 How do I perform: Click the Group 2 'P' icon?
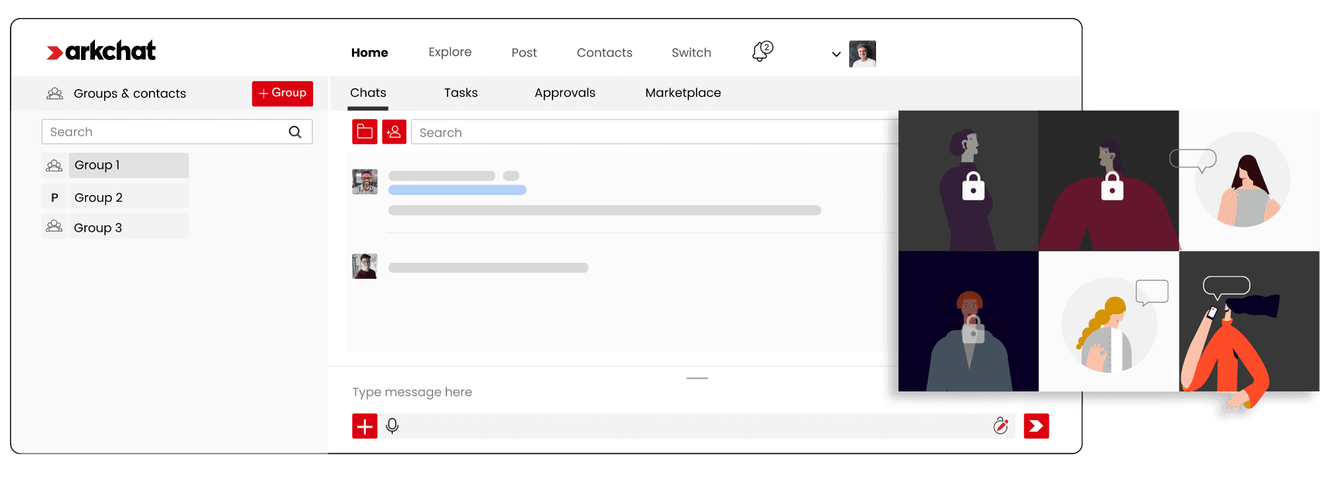click(x=55, y=198)
